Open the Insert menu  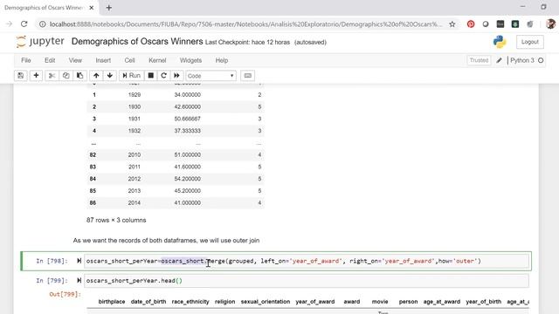[x=103, y=60]
